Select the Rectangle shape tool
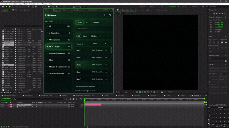 point(33,7)
